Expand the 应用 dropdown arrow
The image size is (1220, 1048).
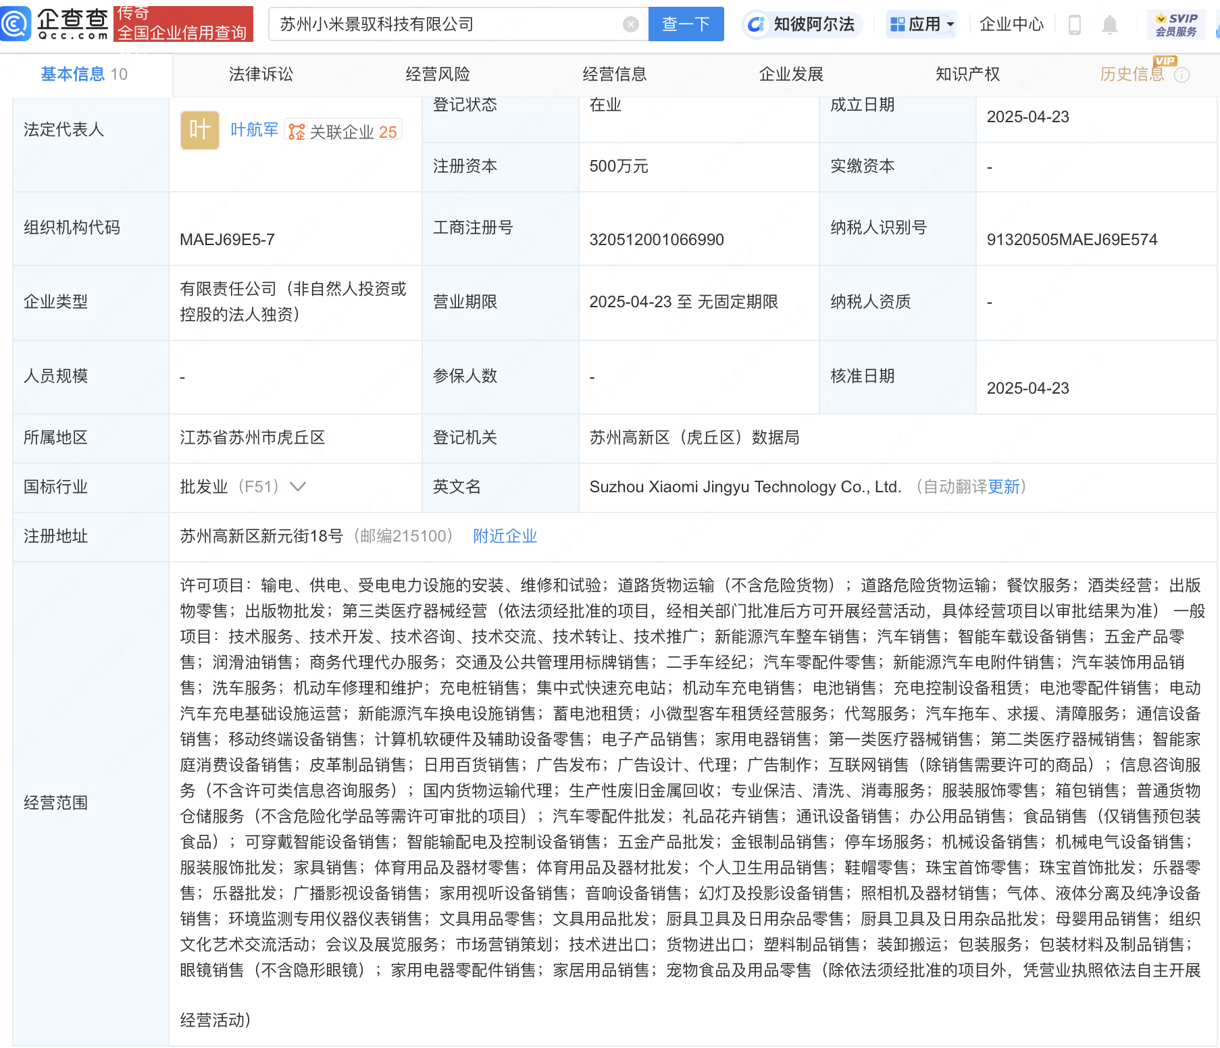coord(950,25)
